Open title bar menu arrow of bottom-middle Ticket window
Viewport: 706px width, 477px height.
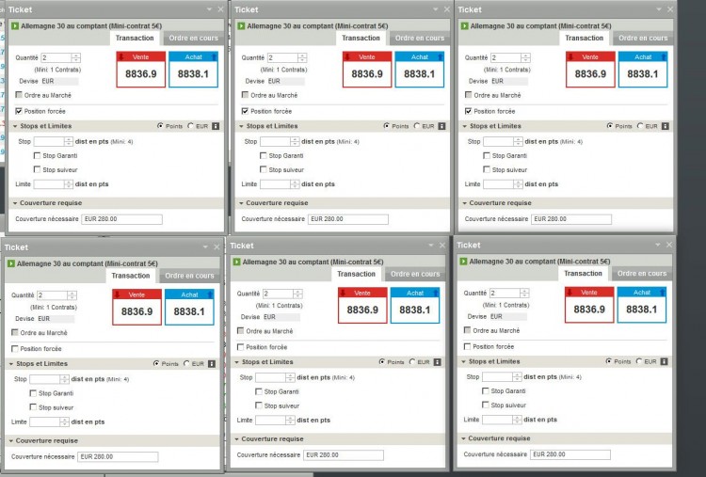pos(431,246)
